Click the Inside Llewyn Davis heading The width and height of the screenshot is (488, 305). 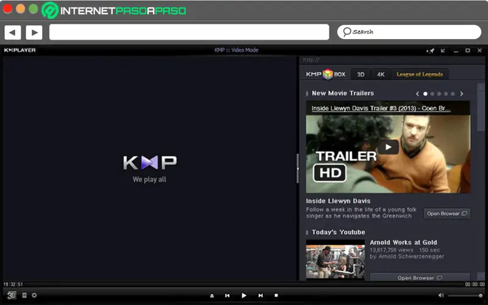tap(338, 201)
